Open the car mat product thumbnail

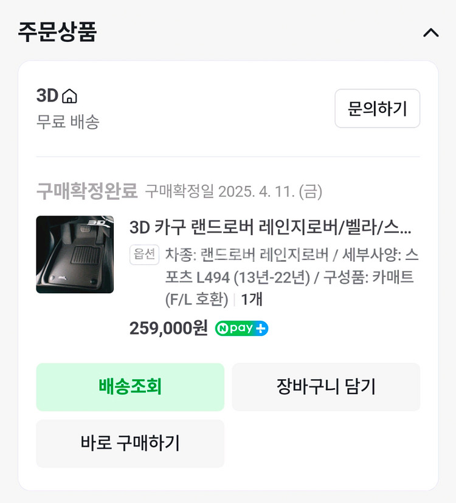tap(75, 255)
